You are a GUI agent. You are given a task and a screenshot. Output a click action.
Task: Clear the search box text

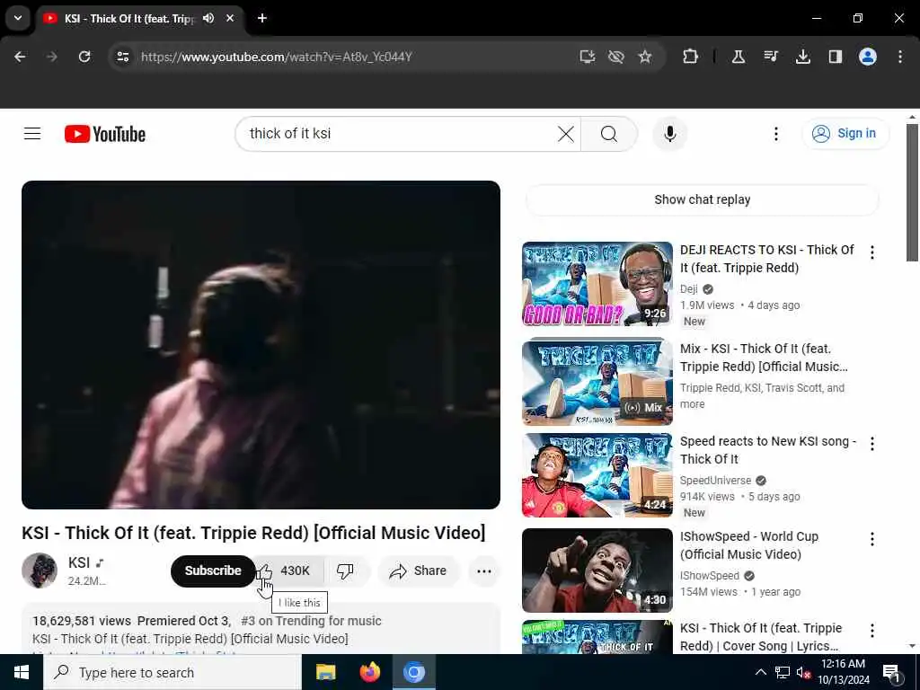click(566, 134)
